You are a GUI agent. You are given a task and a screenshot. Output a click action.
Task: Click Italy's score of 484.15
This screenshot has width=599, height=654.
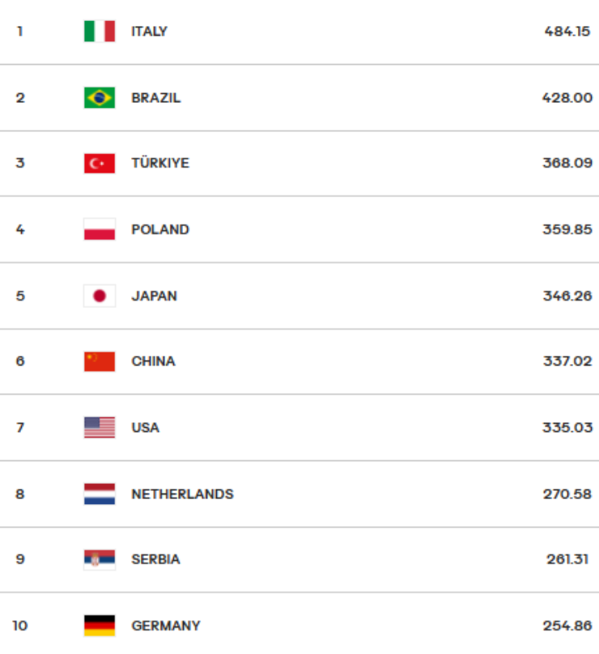point(567,32)
